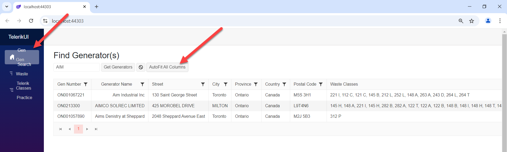Viewport: 507px width, 152px height.
Task: Click the cancel icon button beside Get Generators
Action: [x=141, y=67]
